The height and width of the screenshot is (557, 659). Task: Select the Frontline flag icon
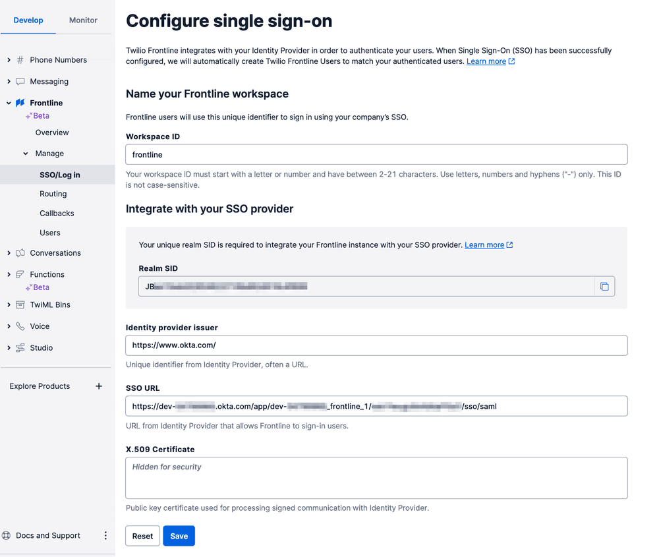pos(20,102)
